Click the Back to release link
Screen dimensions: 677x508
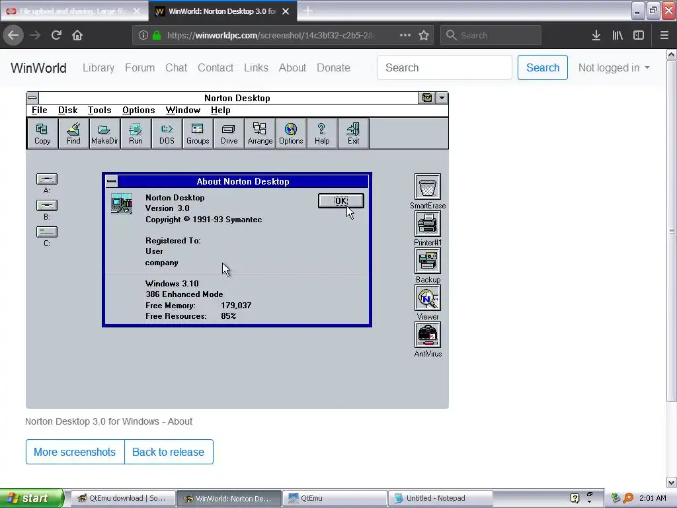point(169,452)
